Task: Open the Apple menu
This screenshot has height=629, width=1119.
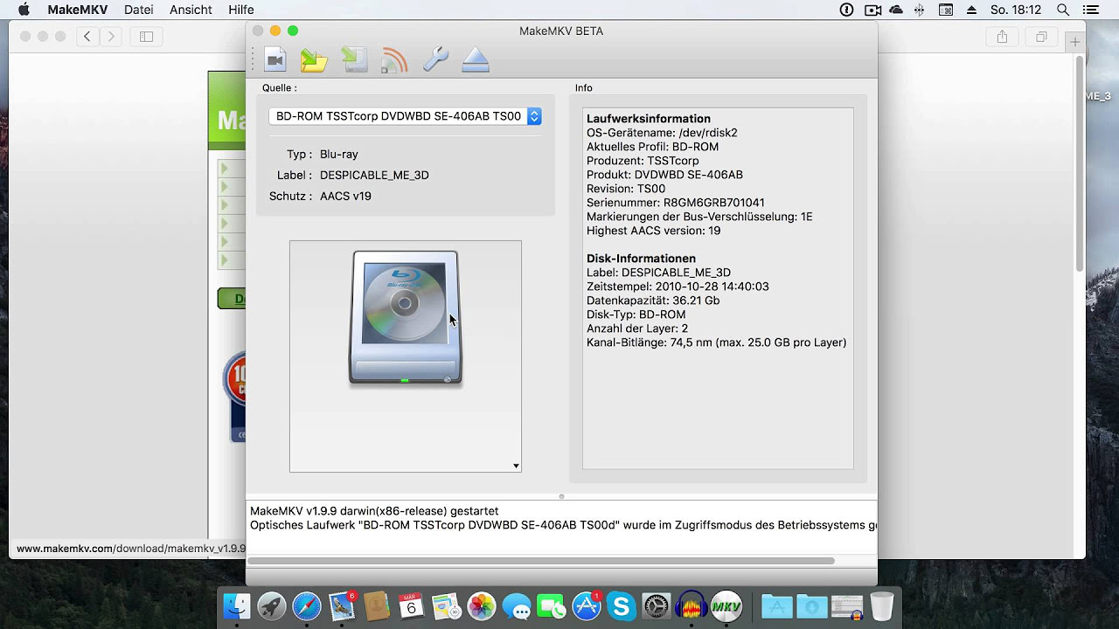Action: 24,10
